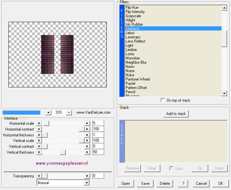Click the filter list scroll up arrow
The height and width of the screenshot is (190, 231).
224,8
